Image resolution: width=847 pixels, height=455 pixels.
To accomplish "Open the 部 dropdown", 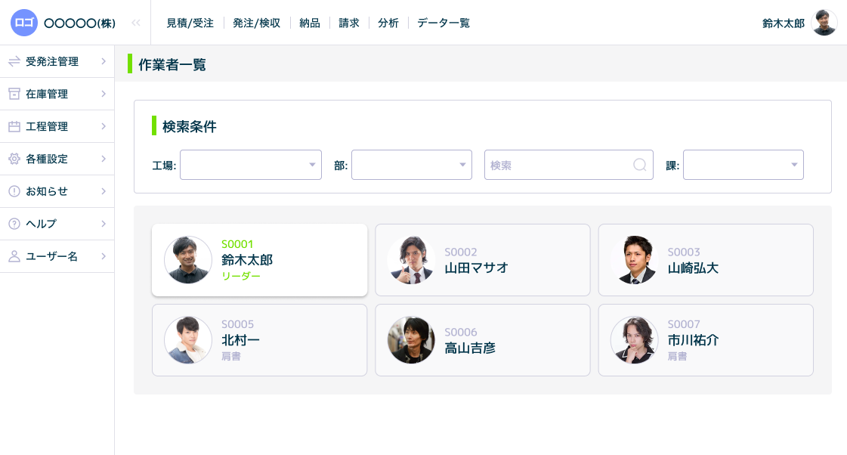I will (x=412, y=165).
